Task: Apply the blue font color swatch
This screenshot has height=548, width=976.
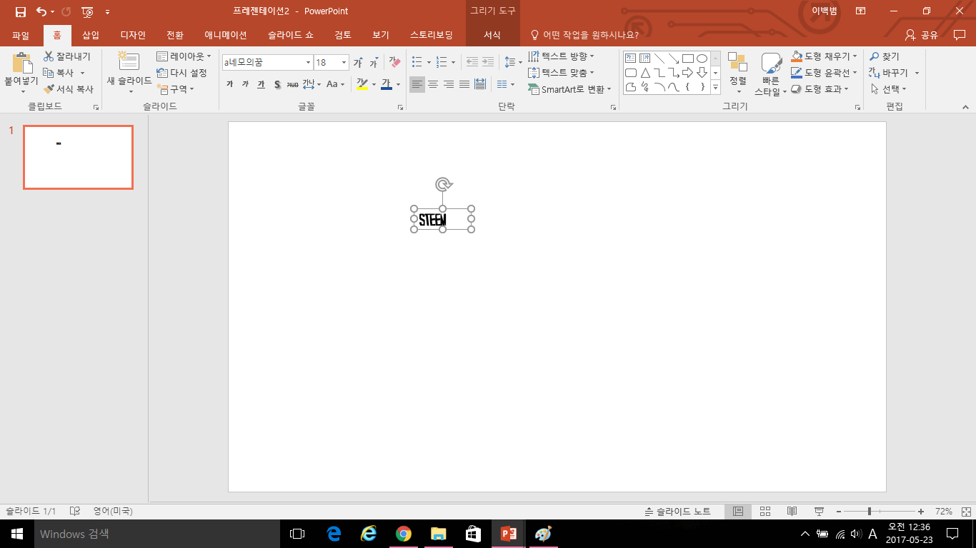Action: pos(387,84)
